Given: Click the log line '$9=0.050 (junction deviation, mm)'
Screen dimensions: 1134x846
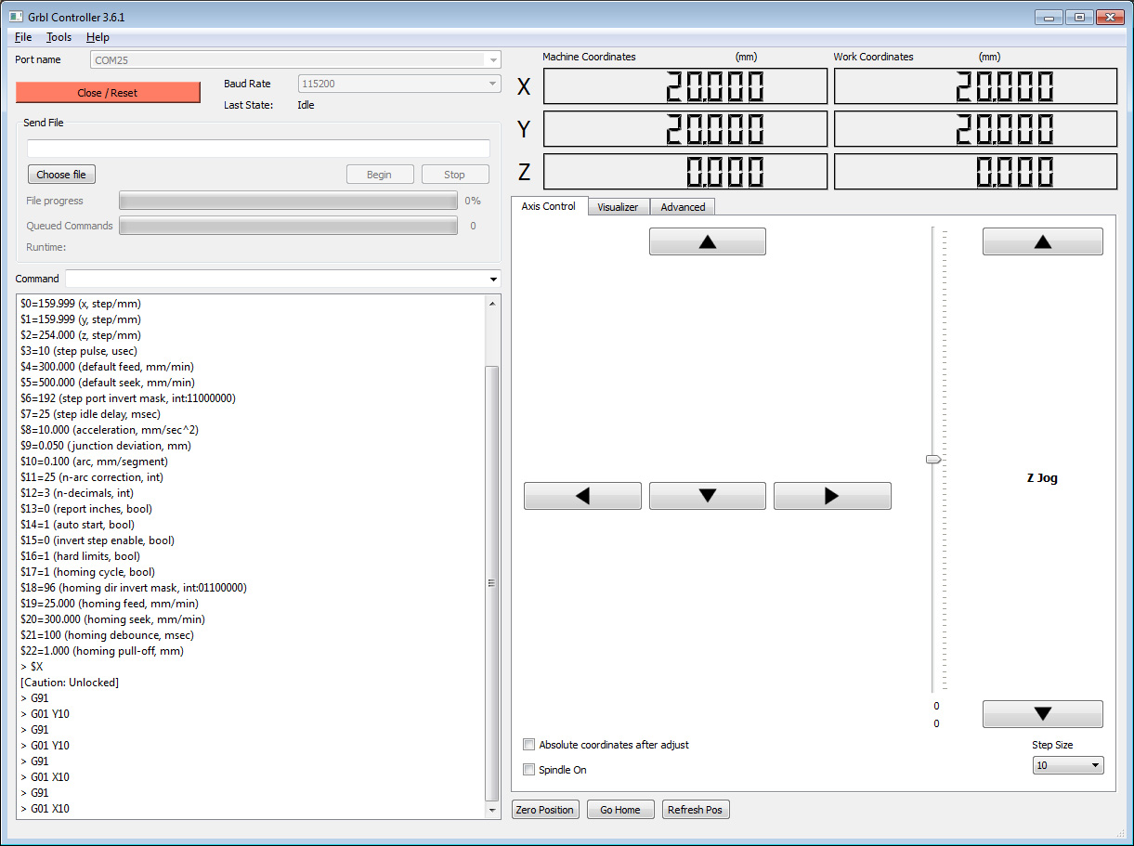Looking at the screenshot, I should (x=106, y=446).
